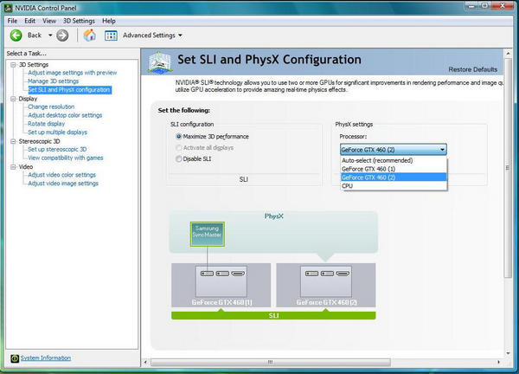The height and width of the screenshot is (374, 519).
Task: Click the scroll down arrow
Action: click(x=508, y=353)
